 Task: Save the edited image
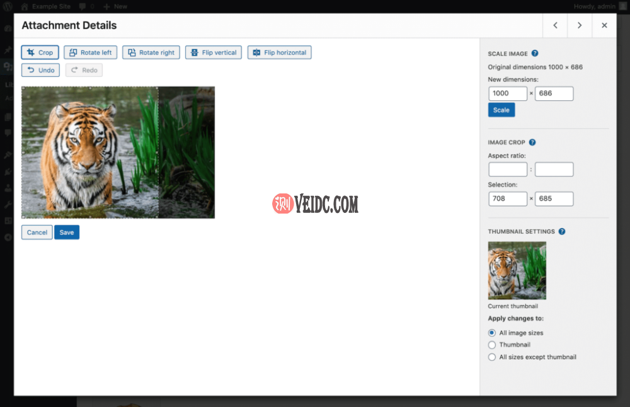(x=67, y=232)
